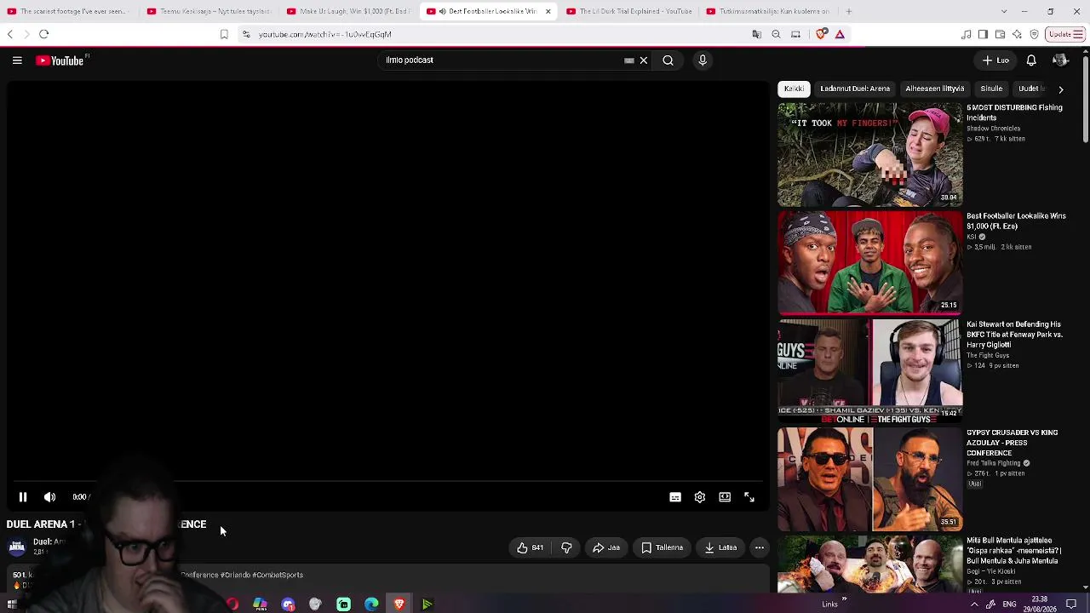Open the translate page icon
This screenshot has height=613, width=1090.
[756, 34]
